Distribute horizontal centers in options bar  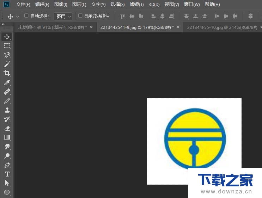coord(226,16)
